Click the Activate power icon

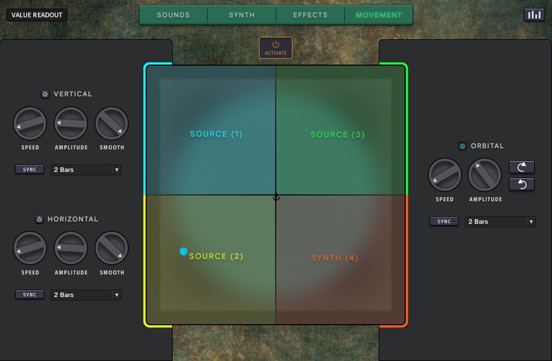click(x=275, y=44)
